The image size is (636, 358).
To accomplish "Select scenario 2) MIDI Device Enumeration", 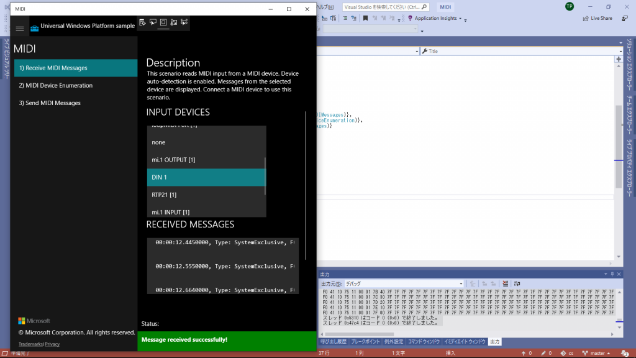I will click(76, 85).
